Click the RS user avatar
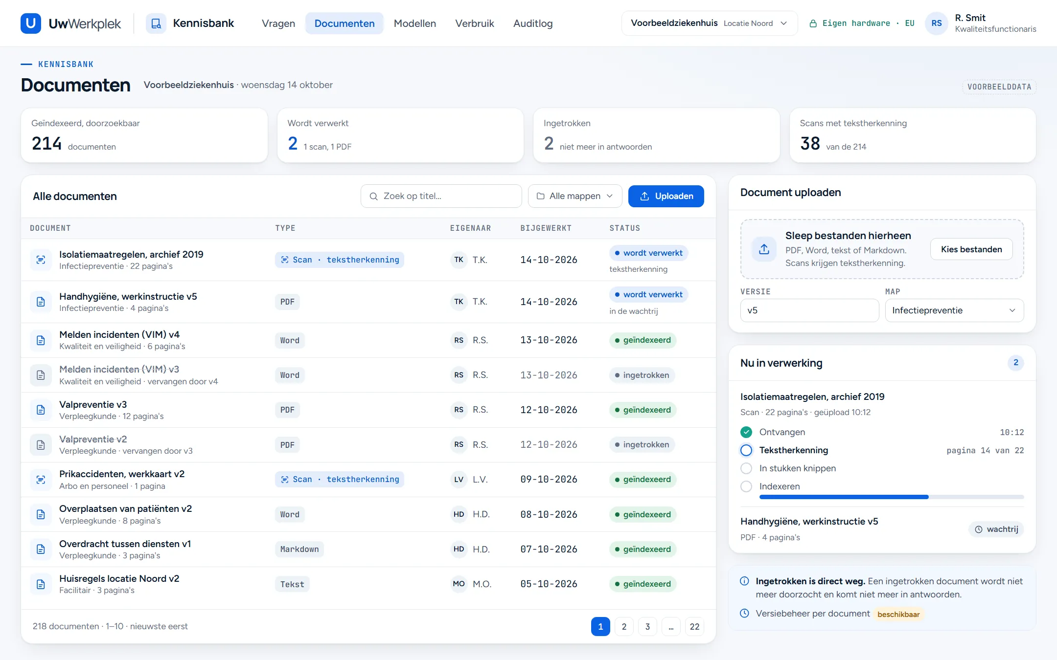Screen dimensions: 1057x660 [937, 23]
